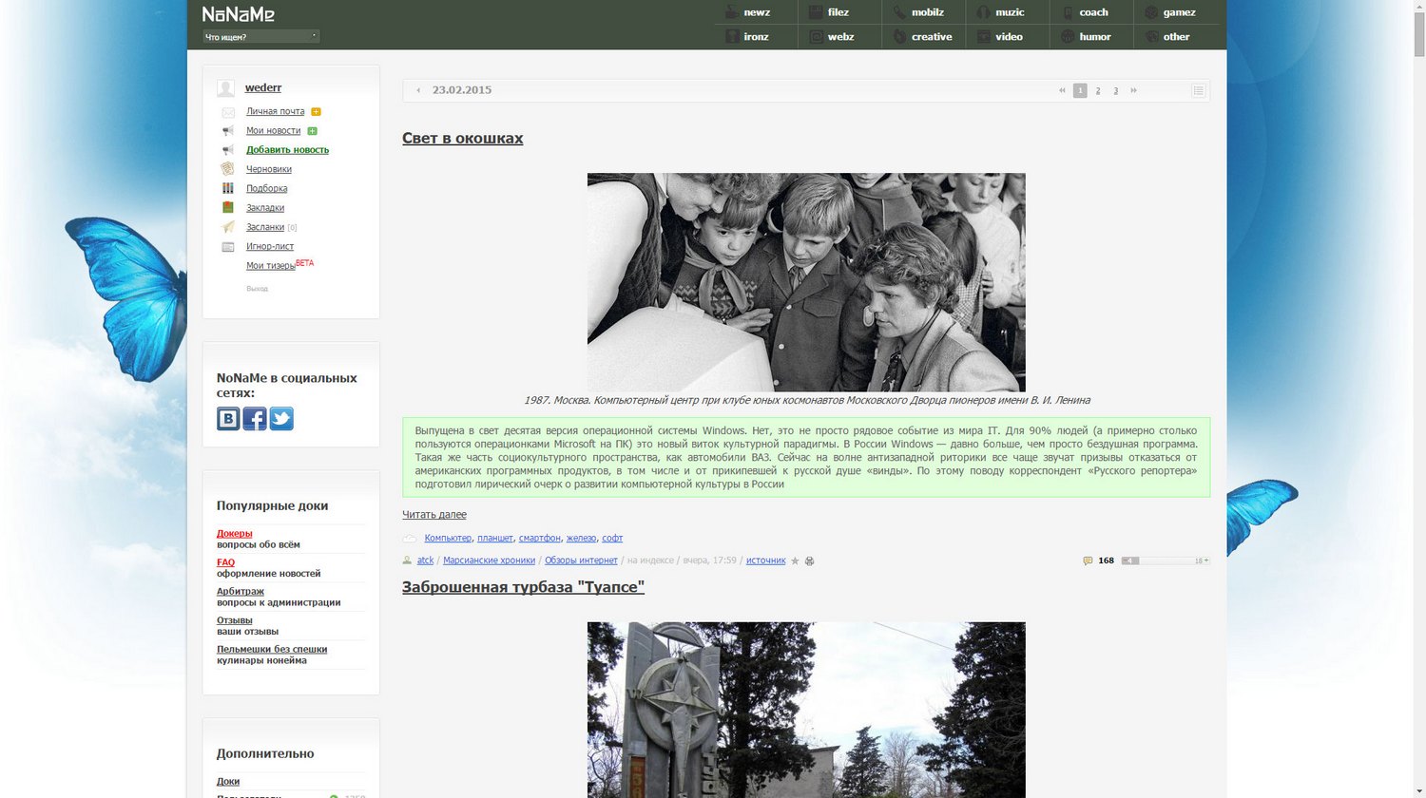Click the article rating bar next to 168
The width and height of the screenshot is (1426, 798).
(x=1166, y=560)
